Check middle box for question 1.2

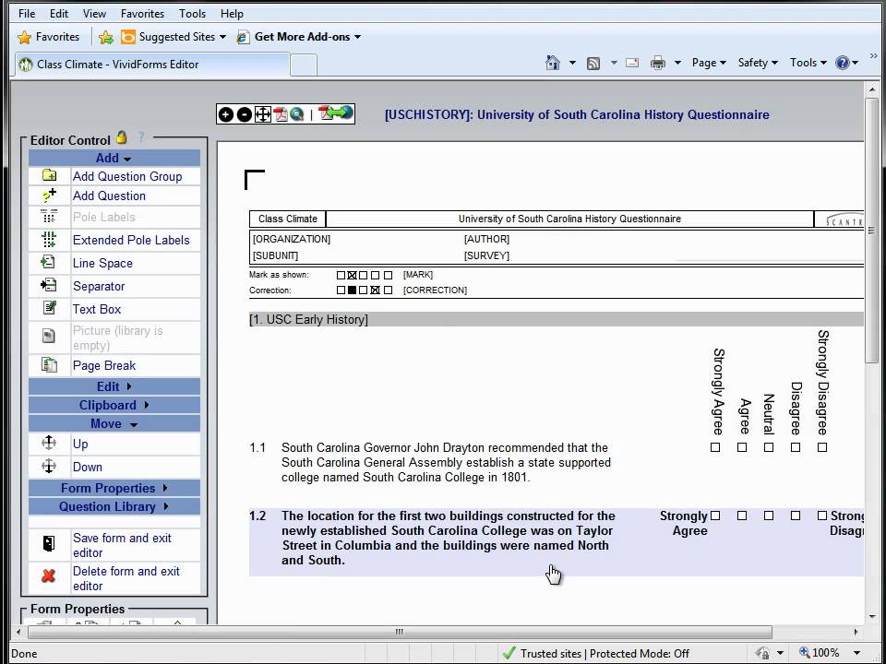[x=769, y=516]
